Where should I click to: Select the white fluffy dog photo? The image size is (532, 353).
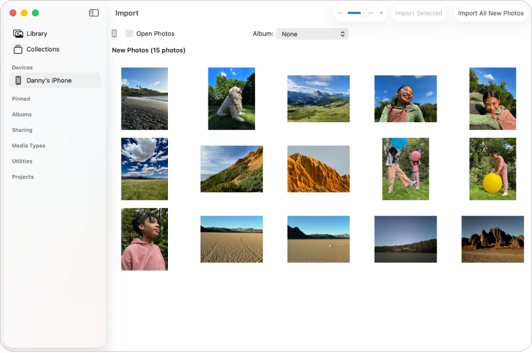[231, 99]
